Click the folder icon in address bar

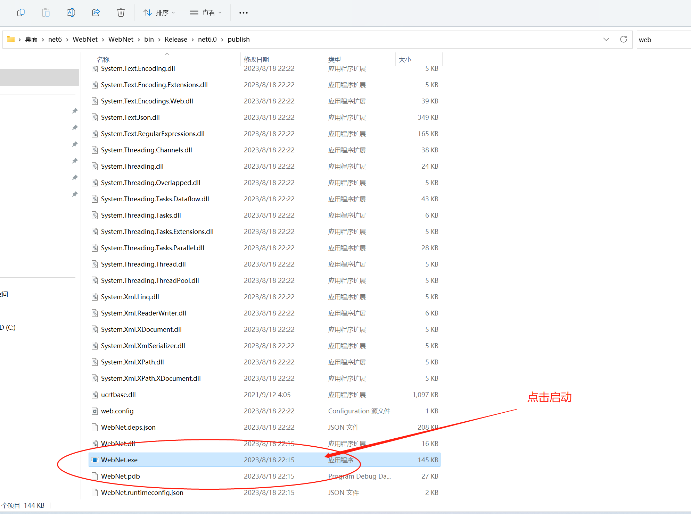[11, 39]
